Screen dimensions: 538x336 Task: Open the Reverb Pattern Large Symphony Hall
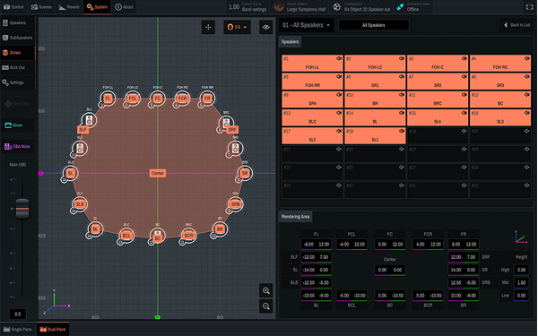click(x=299, y=7)
